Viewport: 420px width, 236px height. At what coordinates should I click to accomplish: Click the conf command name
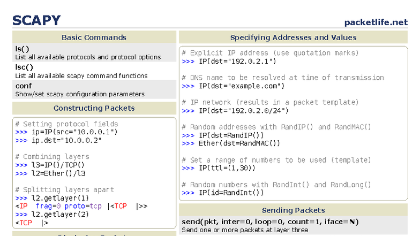(x=24, y=86)
